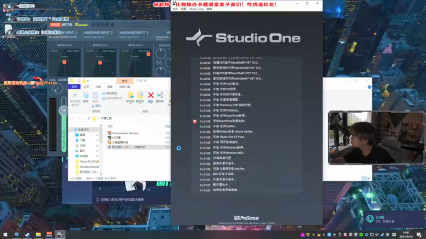This screenshot has width=426, height=239.
Task: Click the orange taskbar app icon next to Explorer
Action: click(x=49, y=235)
